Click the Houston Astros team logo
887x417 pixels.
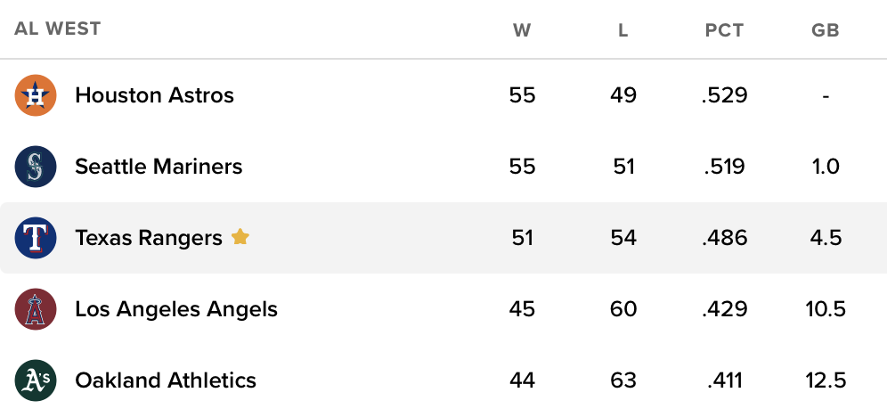coord(36,95)
